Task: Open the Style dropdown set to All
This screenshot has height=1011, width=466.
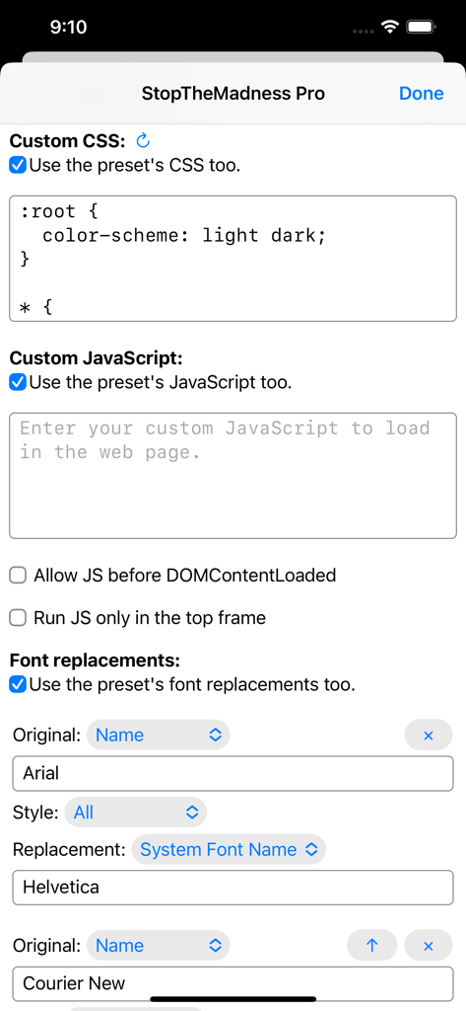Action: pos(135,812)
